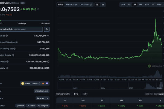Switch to candlestick chart view icon

coord(103,5)
